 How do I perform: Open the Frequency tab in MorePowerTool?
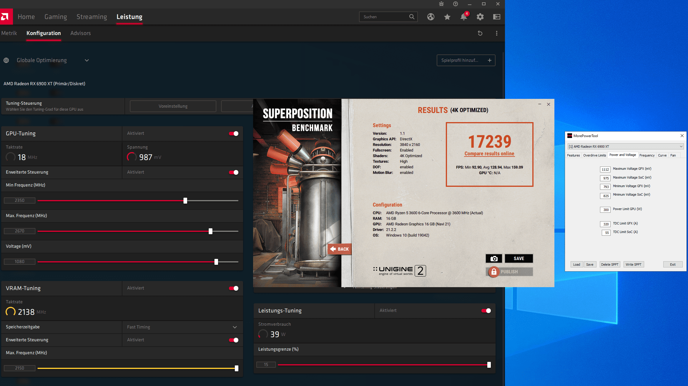pyautogui.click(x=647, y=155)
